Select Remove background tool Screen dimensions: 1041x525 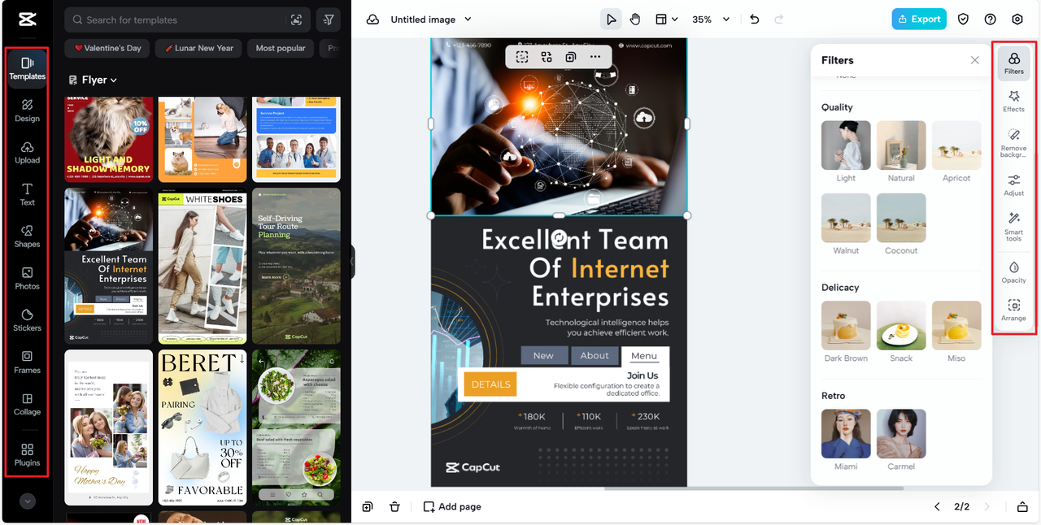[x=1013, y=142]
